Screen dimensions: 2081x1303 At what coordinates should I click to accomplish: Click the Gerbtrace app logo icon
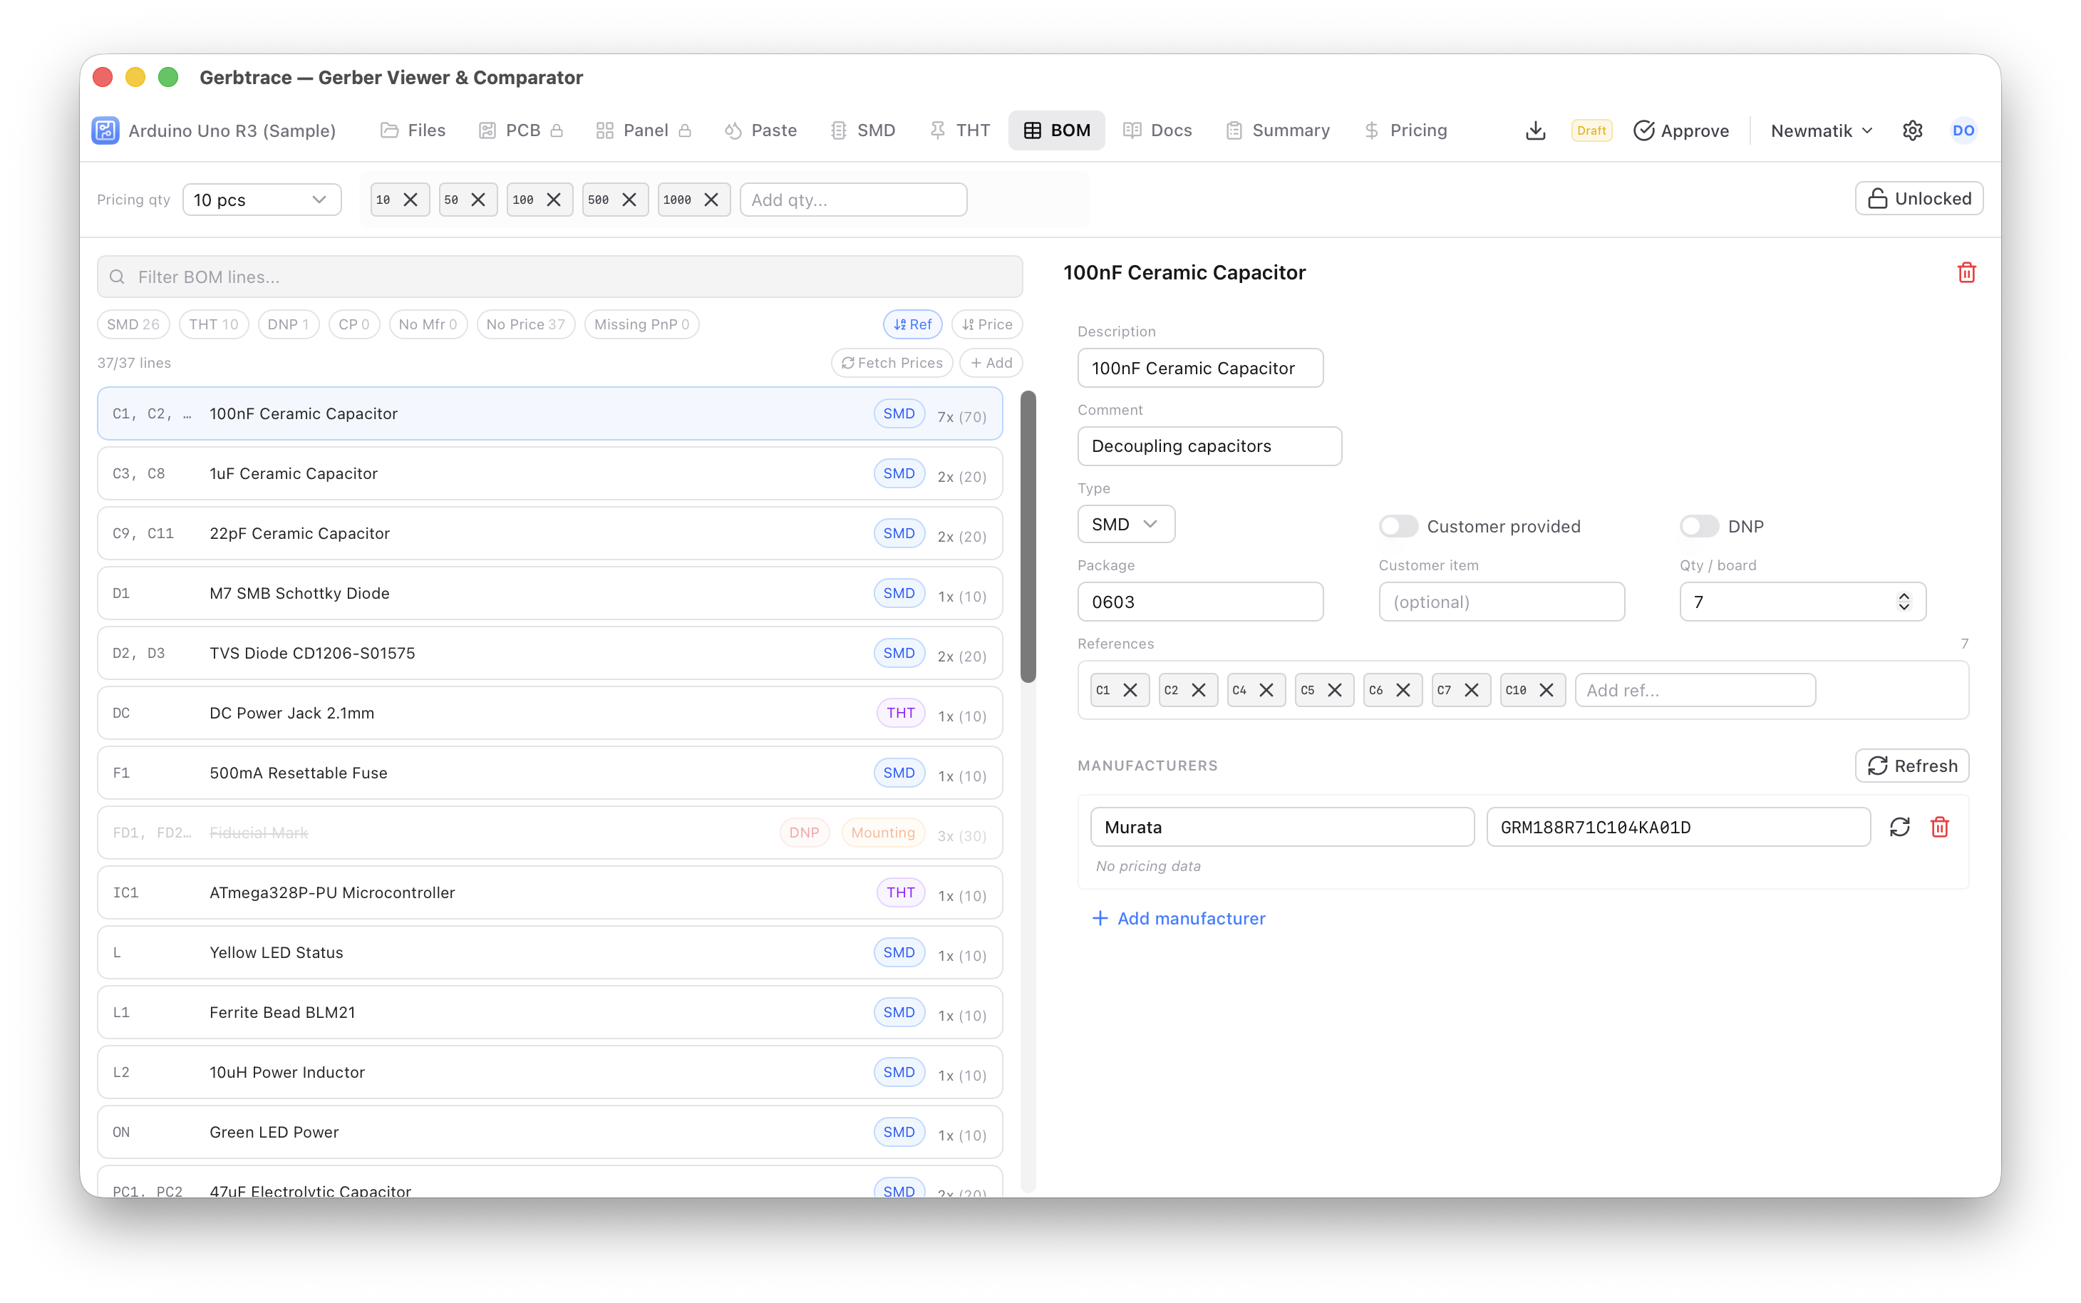tap(105, 130)
